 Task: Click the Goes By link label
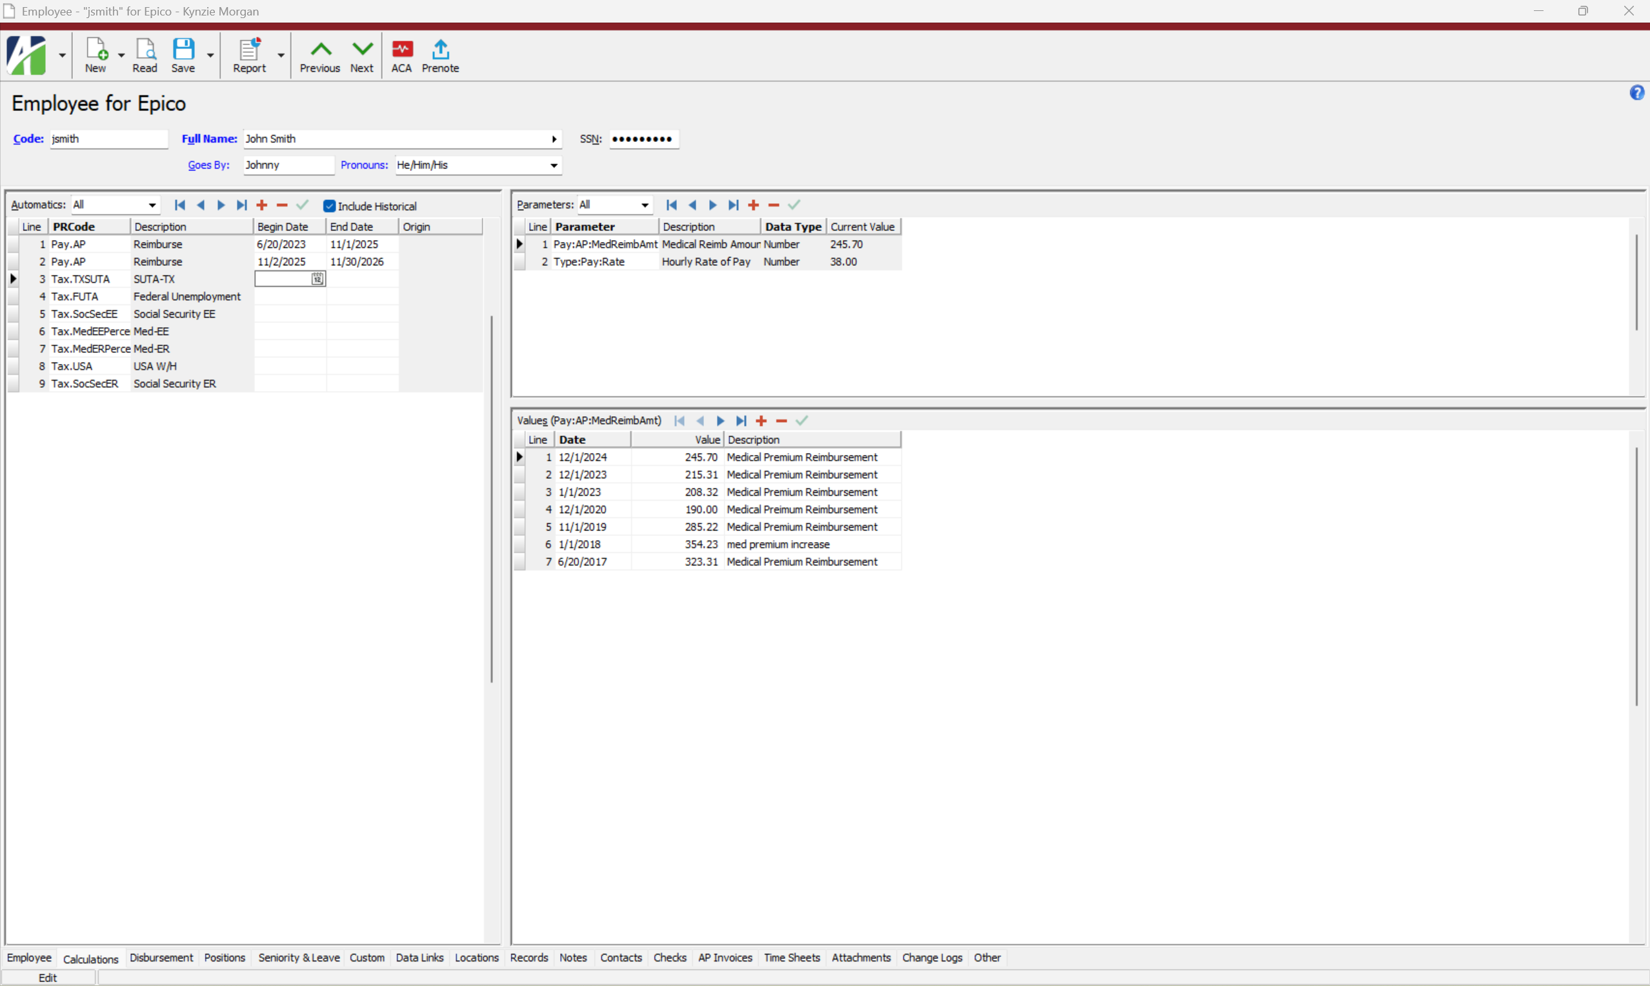point(208,165)
